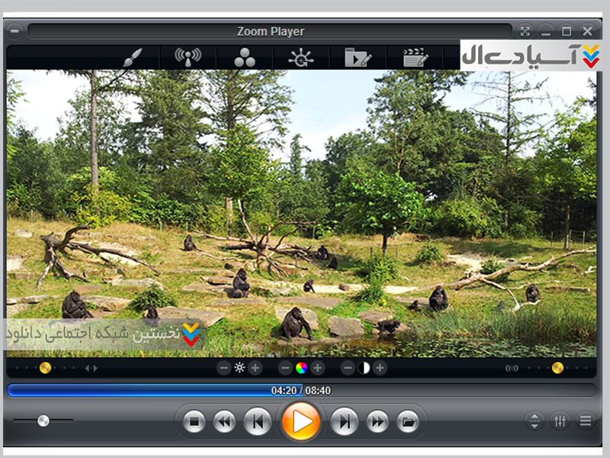Stop playback with the square button
Image resolution: width=610 pixels, height=458 pixels.
194,421
